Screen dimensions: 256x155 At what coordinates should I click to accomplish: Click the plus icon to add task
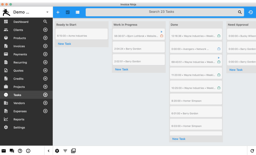(x=58, y=12)
